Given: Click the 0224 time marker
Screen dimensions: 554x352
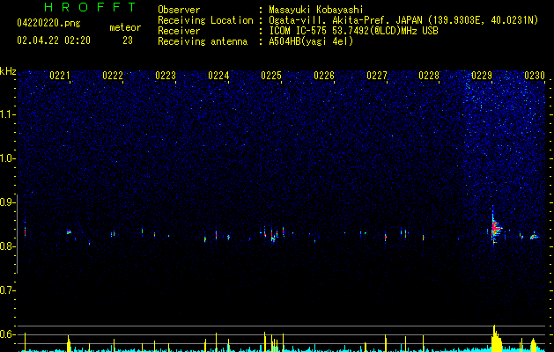Looking at the screenshot, I should [218, 76].
